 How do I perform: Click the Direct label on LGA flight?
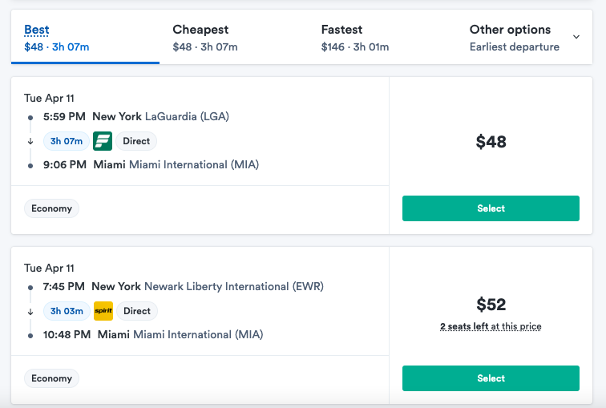pyautogui.click(x=136, y=141)
